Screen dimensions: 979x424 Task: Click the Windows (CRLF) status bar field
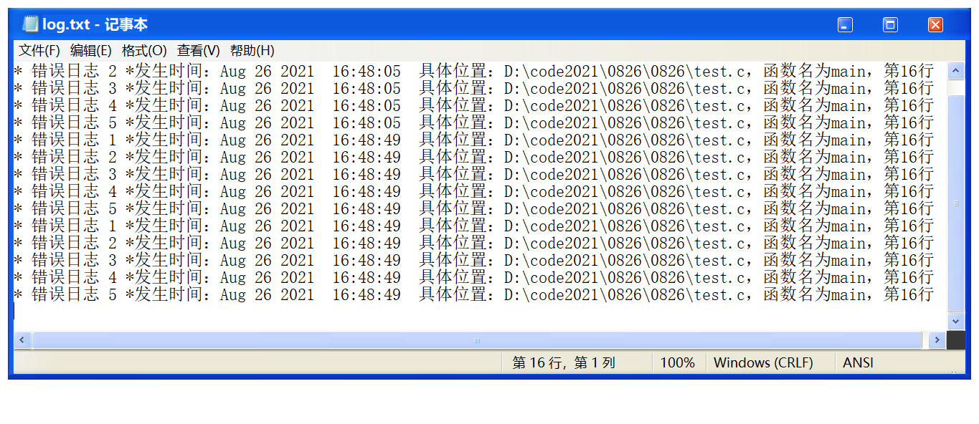(764, 363)
